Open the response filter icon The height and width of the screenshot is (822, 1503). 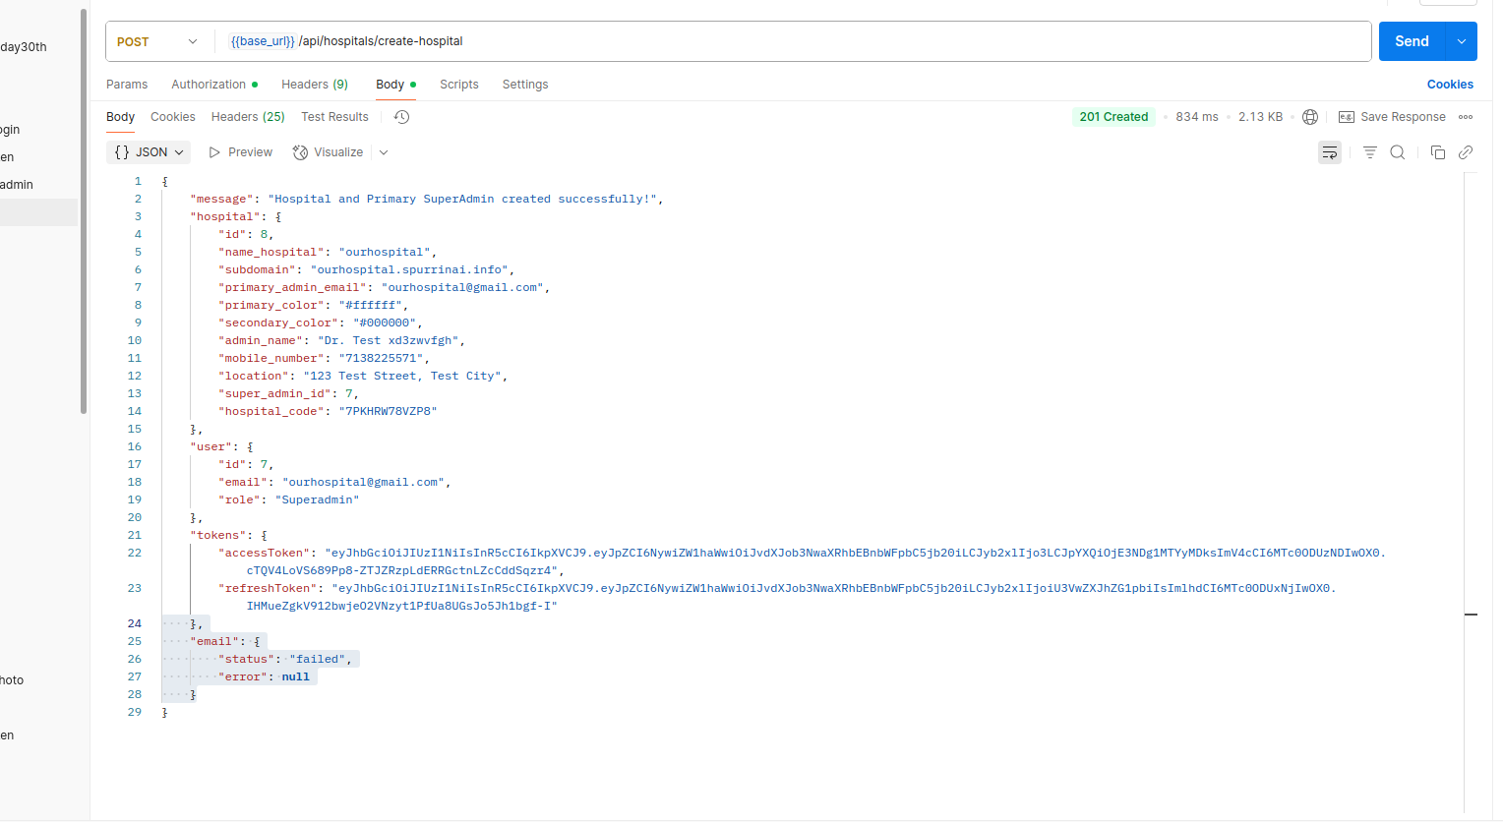1369,152
